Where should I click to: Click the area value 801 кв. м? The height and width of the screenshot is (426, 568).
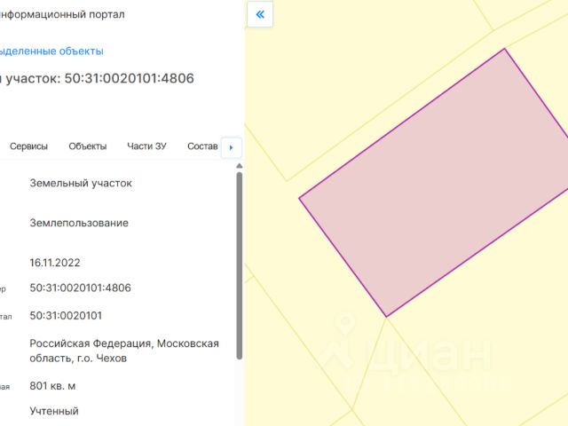point(52,386)
